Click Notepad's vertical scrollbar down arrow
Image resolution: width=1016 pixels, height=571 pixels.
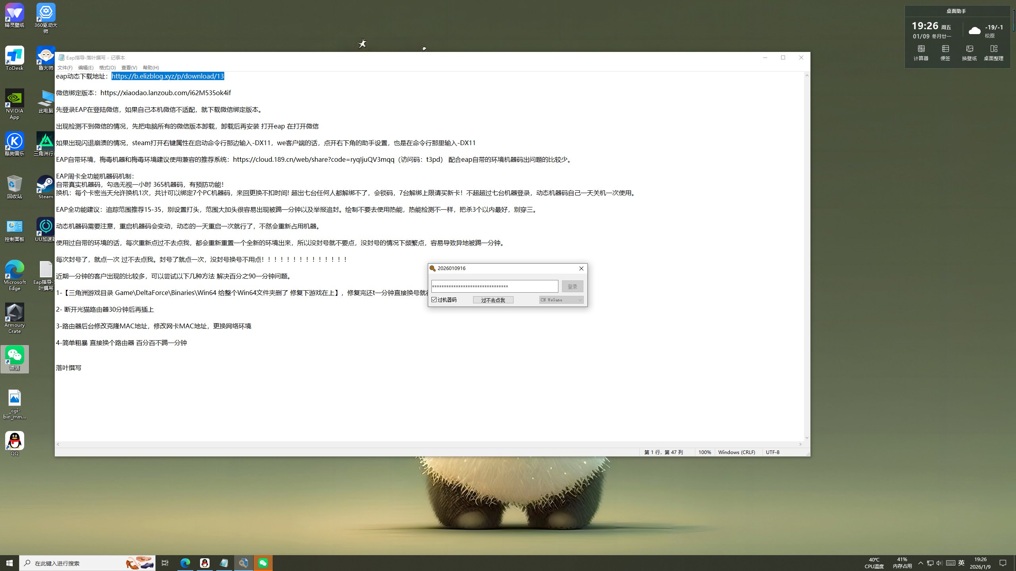click(806, 437)
